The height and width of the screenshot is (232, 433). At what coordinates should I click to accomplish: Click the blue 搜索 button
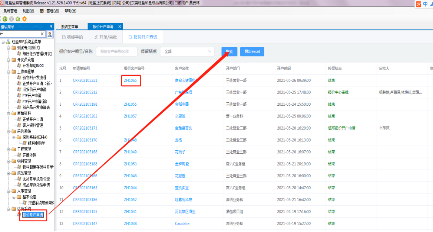tap(229, 51)
